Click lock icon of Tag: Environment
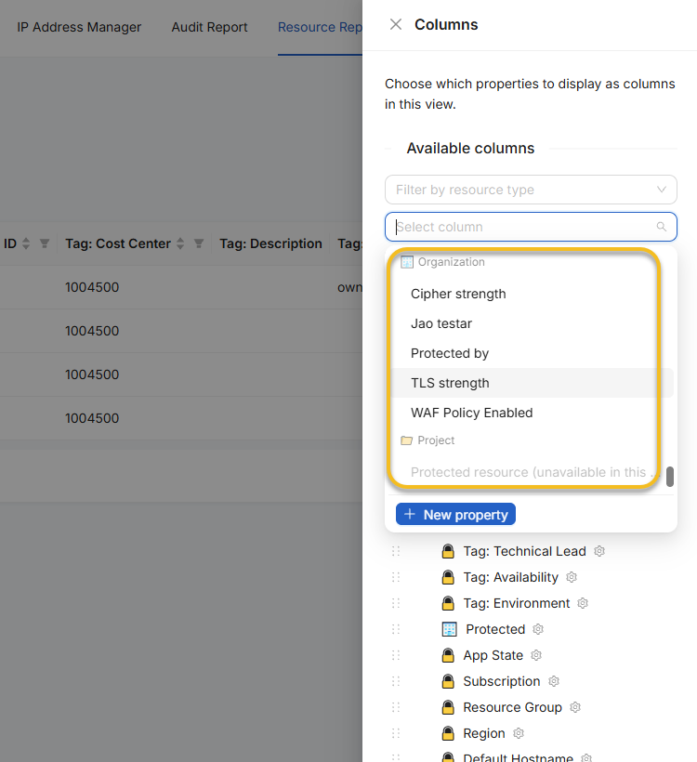697x762 pixels. tap(448, 603)
